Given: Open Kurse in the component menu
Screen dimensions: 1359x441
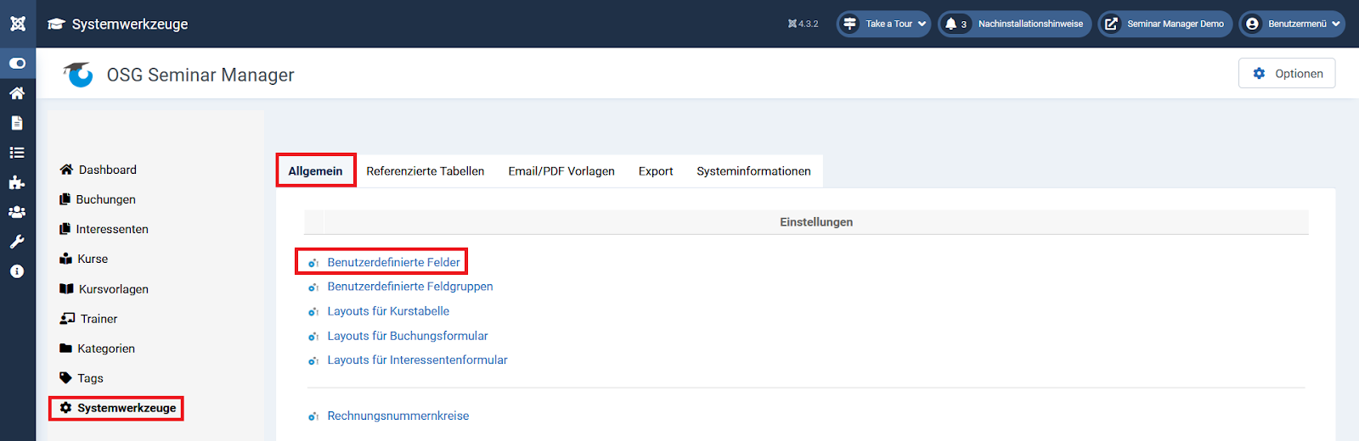Looking at the screenshot, I should point(93,259).
